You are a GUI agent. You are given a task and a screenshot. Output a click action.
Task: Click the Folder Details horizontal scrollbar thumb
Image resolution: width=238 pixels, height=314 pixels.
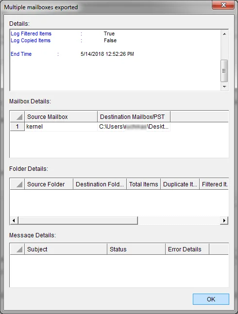[78, 220]
